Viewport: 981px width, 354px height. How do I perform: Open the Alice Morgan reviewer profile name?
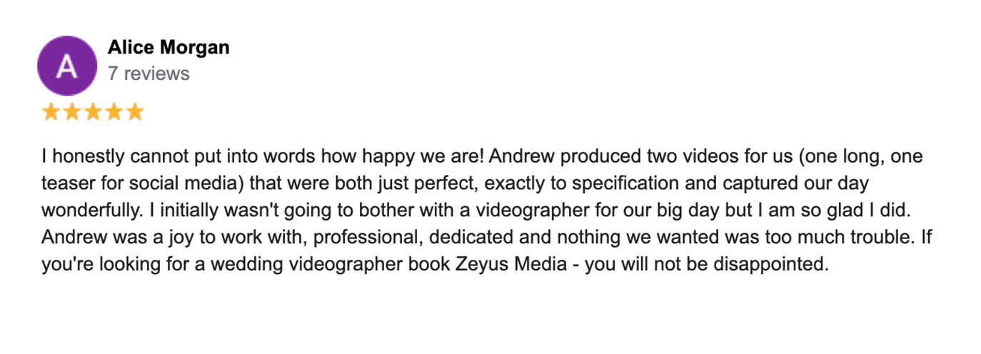click(x=168, y=48)
